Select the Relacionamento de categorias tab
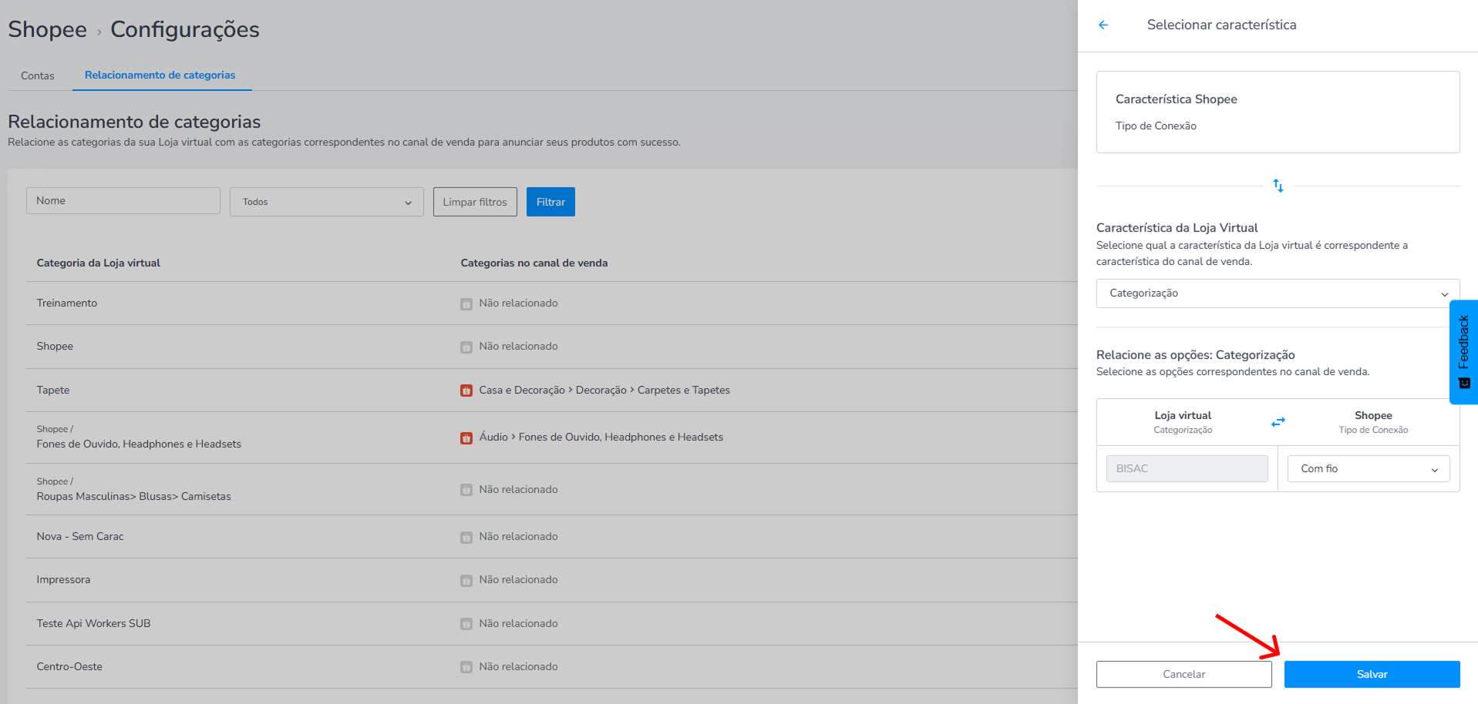 160,75
